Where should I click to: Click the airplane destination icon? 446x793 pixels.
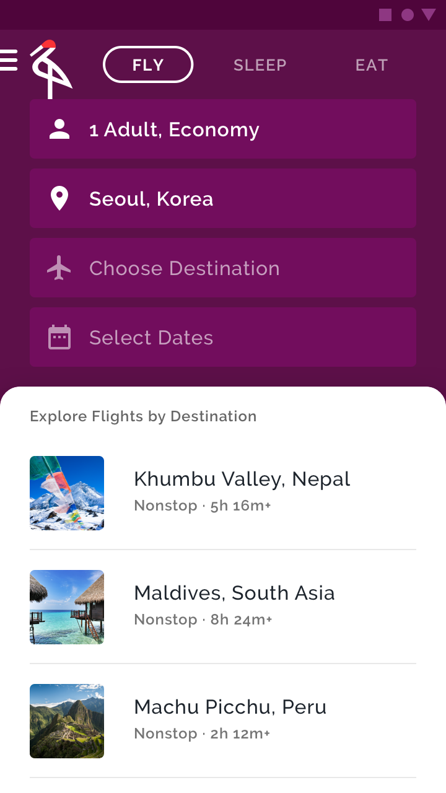pyautogui.click(x=59, y=268)
